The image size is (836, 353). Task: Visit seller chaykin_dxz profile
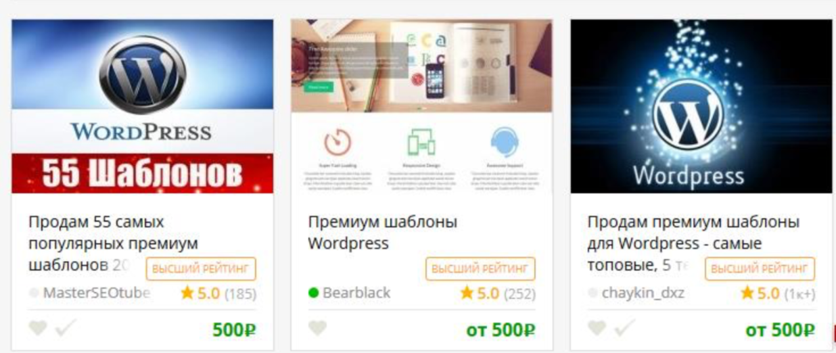pyautogui.click(x=643, y=293)
